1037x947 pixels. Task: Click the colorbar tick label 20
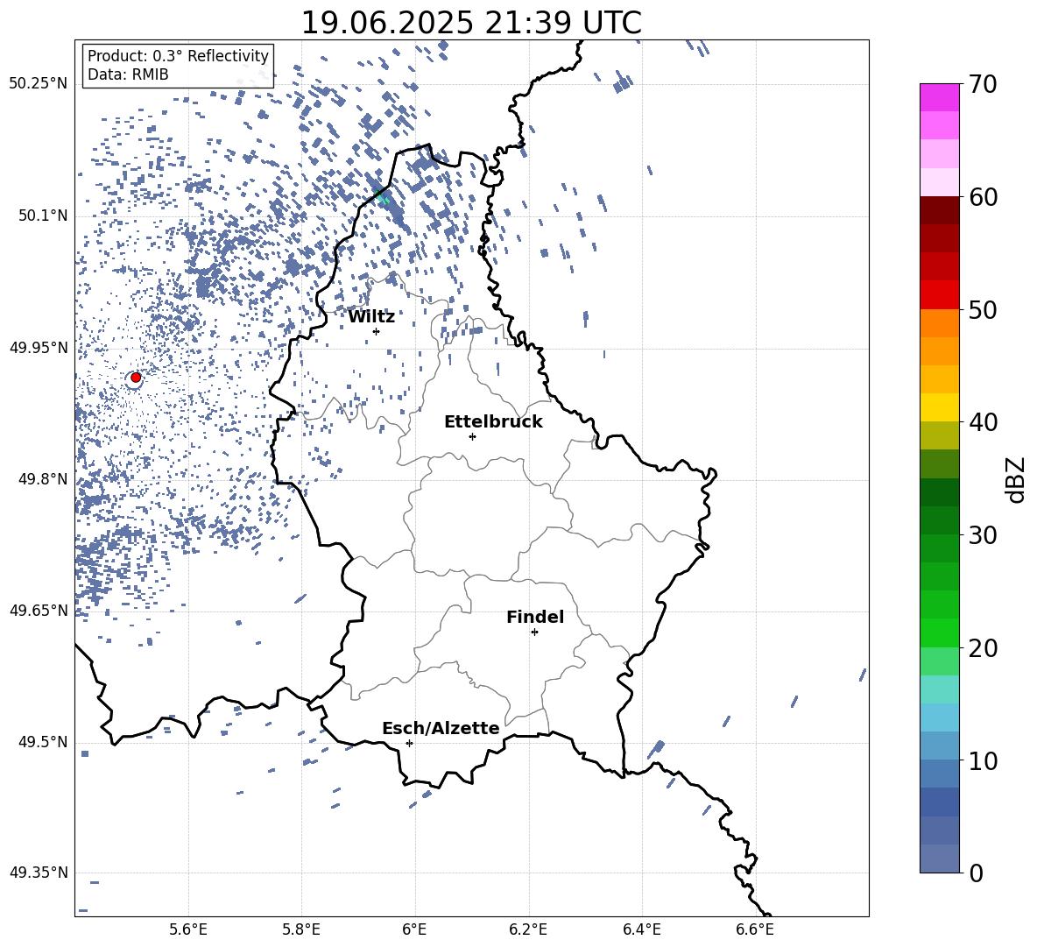click(984, 648)
